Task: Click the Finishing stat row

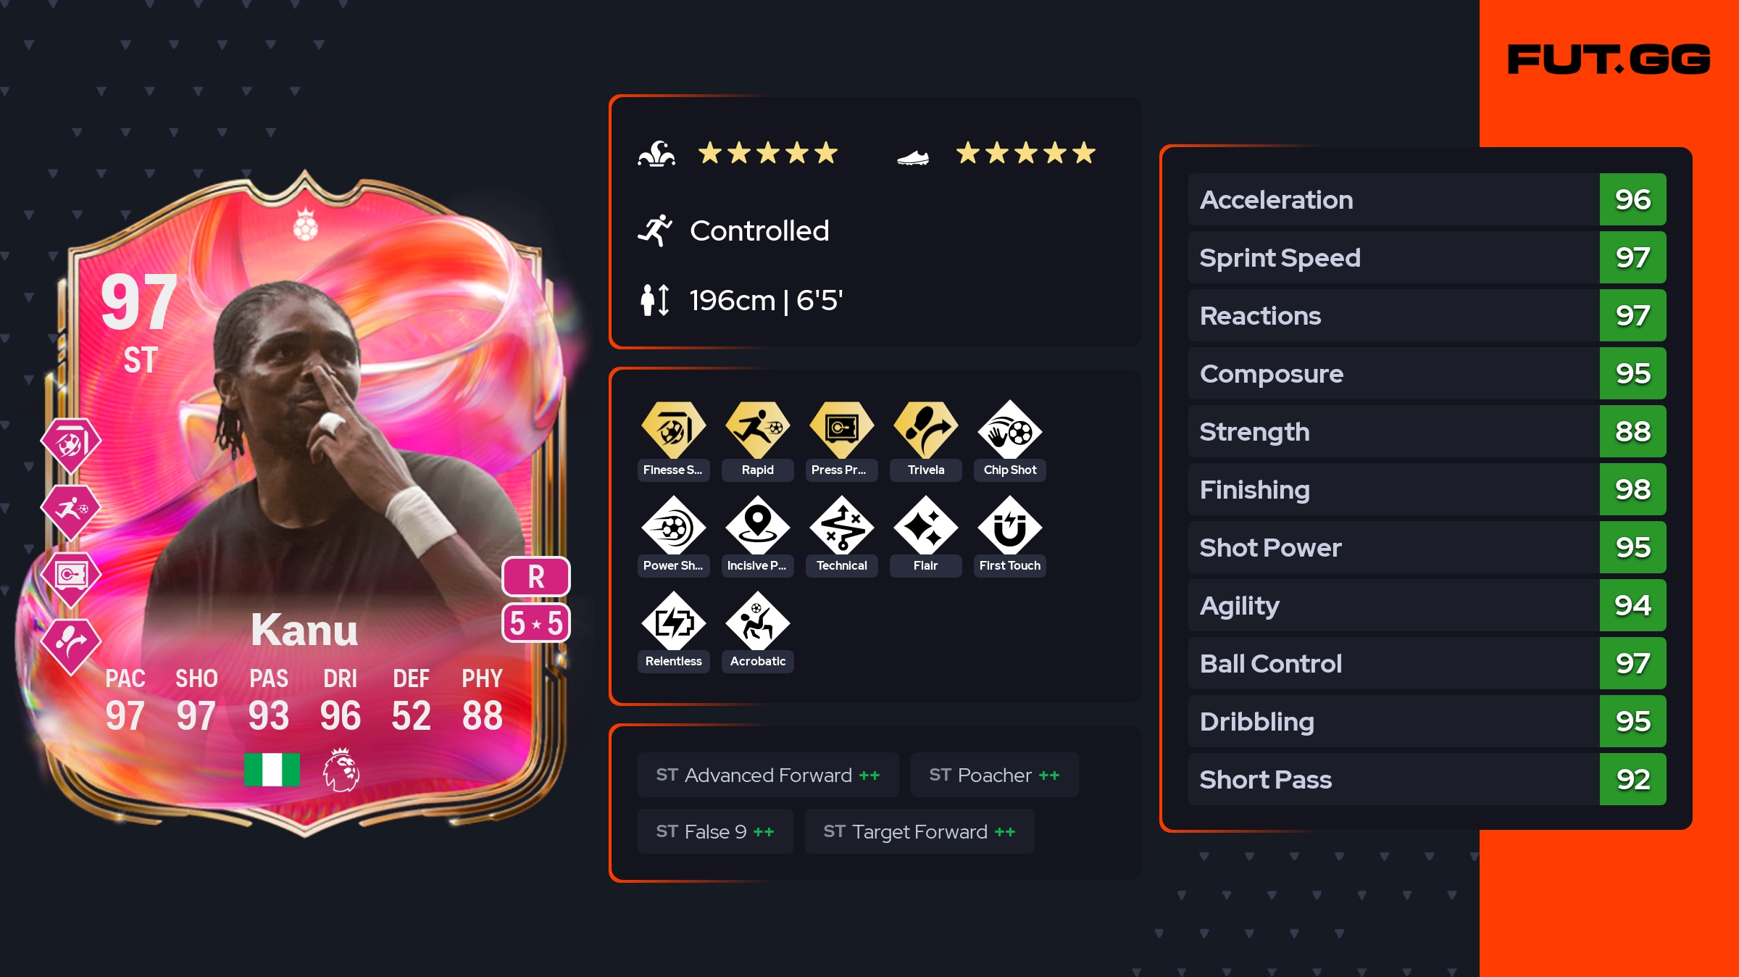Action: (1427, 489)
